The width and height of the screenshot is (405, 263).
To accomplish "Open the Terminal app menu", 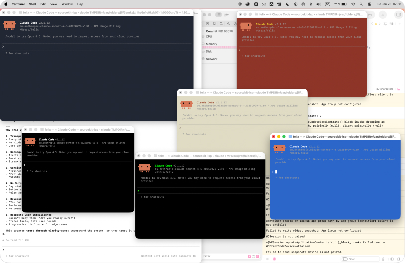I will tap(18, 4).
